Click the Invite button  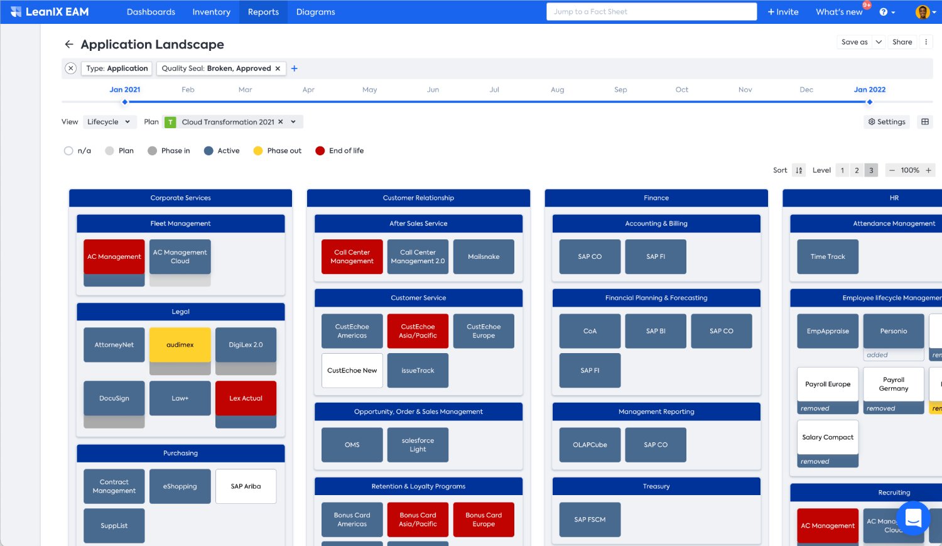tap(783, 12)
